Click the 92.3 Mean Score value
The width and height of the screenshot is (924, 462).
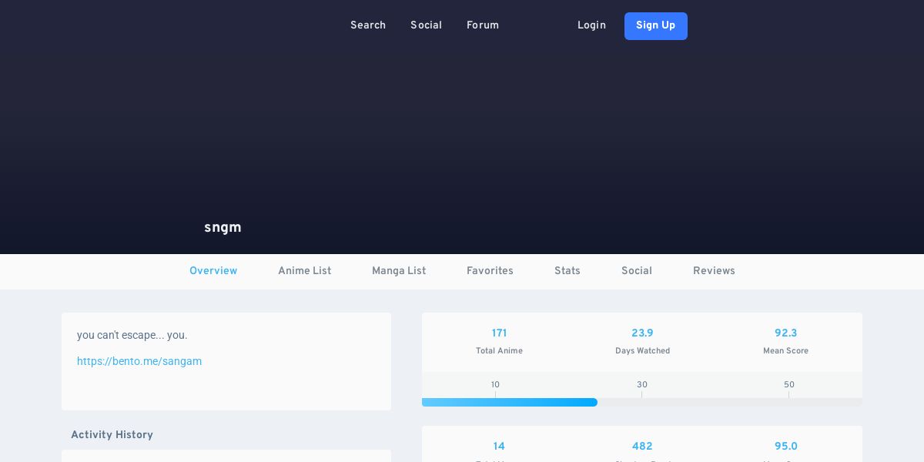(785, 333)
